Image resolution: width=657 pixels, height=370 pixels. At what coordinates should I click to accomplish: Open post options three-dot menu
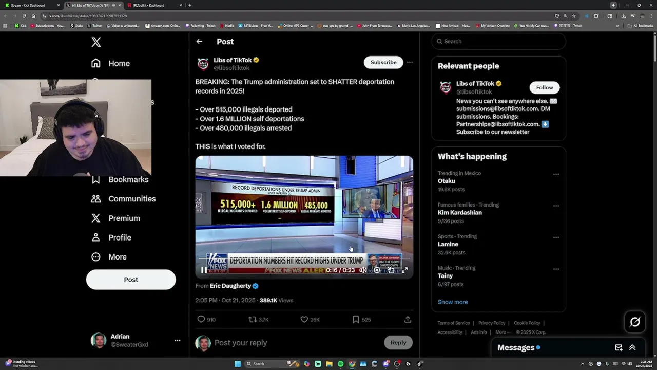pos(410,62)
